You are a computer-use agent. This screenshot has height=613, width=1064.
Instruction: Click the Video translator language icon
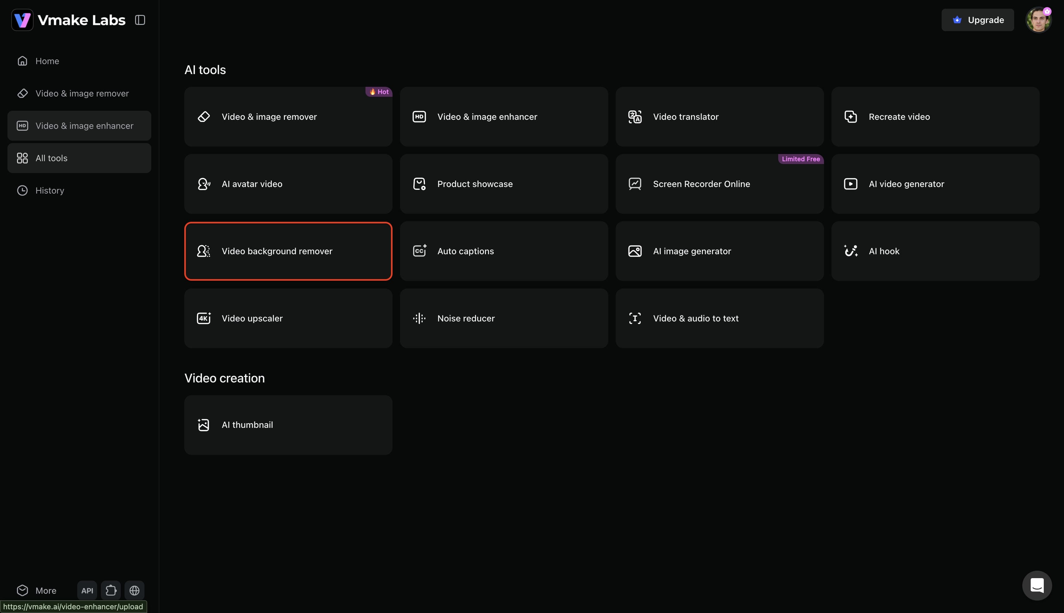[x=635, y=117]
